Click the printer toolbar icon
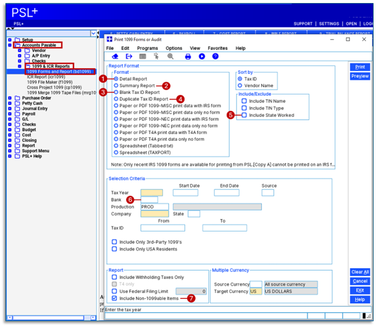The width and height of the screenshot is (376, 326). (188, 57)
